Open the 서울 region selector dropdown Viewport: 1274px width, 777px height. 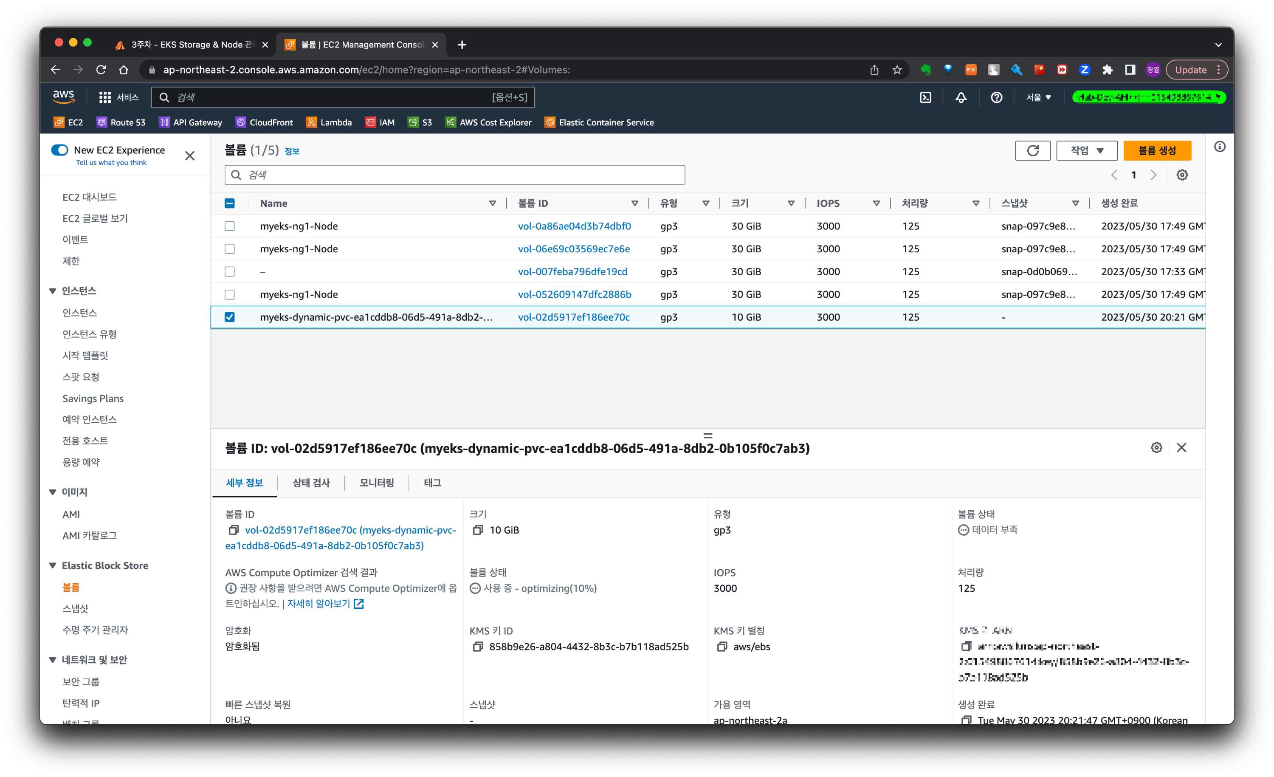1038,97
